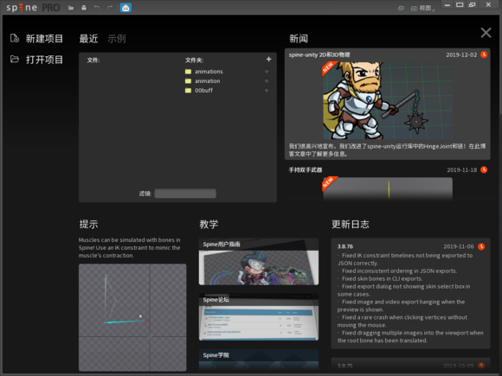Click the 手持双手武器 news thumbnail
The image size is (502, 376).
point(388,188)
